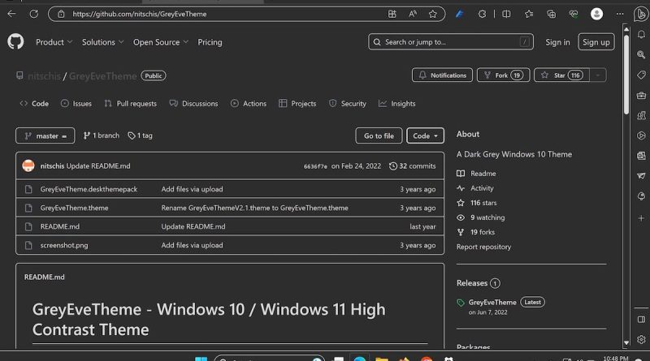Open the read aloud icon in the address bar
Image resolution: width=650 pixels, height=361 pixels.
pyautogui.click(x=413, y=14)
